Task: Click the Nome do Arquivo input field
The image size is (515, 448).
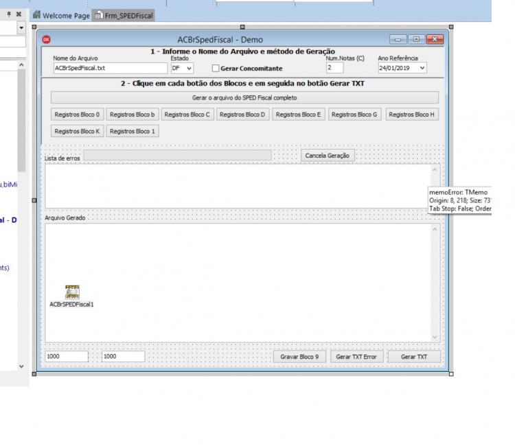Action: 111,69
